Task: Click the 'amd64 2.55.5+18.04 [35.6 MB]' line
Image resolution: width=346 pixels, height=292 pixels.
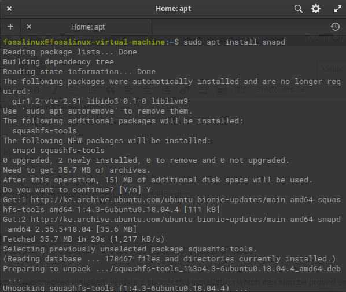Action: pos(72,229)
